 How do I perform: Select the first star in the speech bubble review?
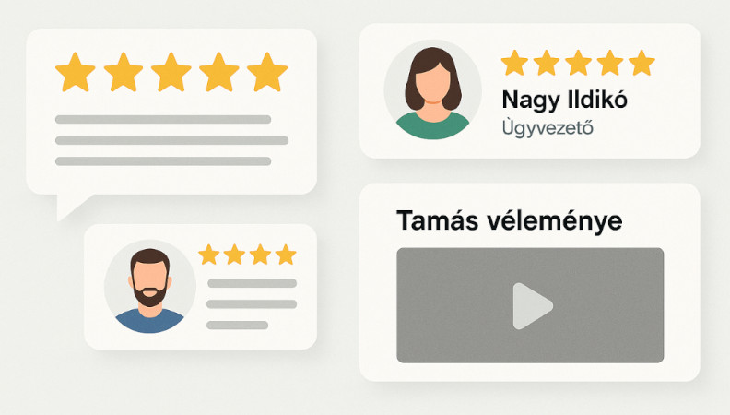[x=76, y=72]
